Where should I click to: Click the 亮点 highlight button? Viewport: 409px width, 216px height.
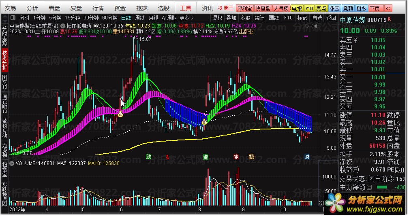(321, 8)
